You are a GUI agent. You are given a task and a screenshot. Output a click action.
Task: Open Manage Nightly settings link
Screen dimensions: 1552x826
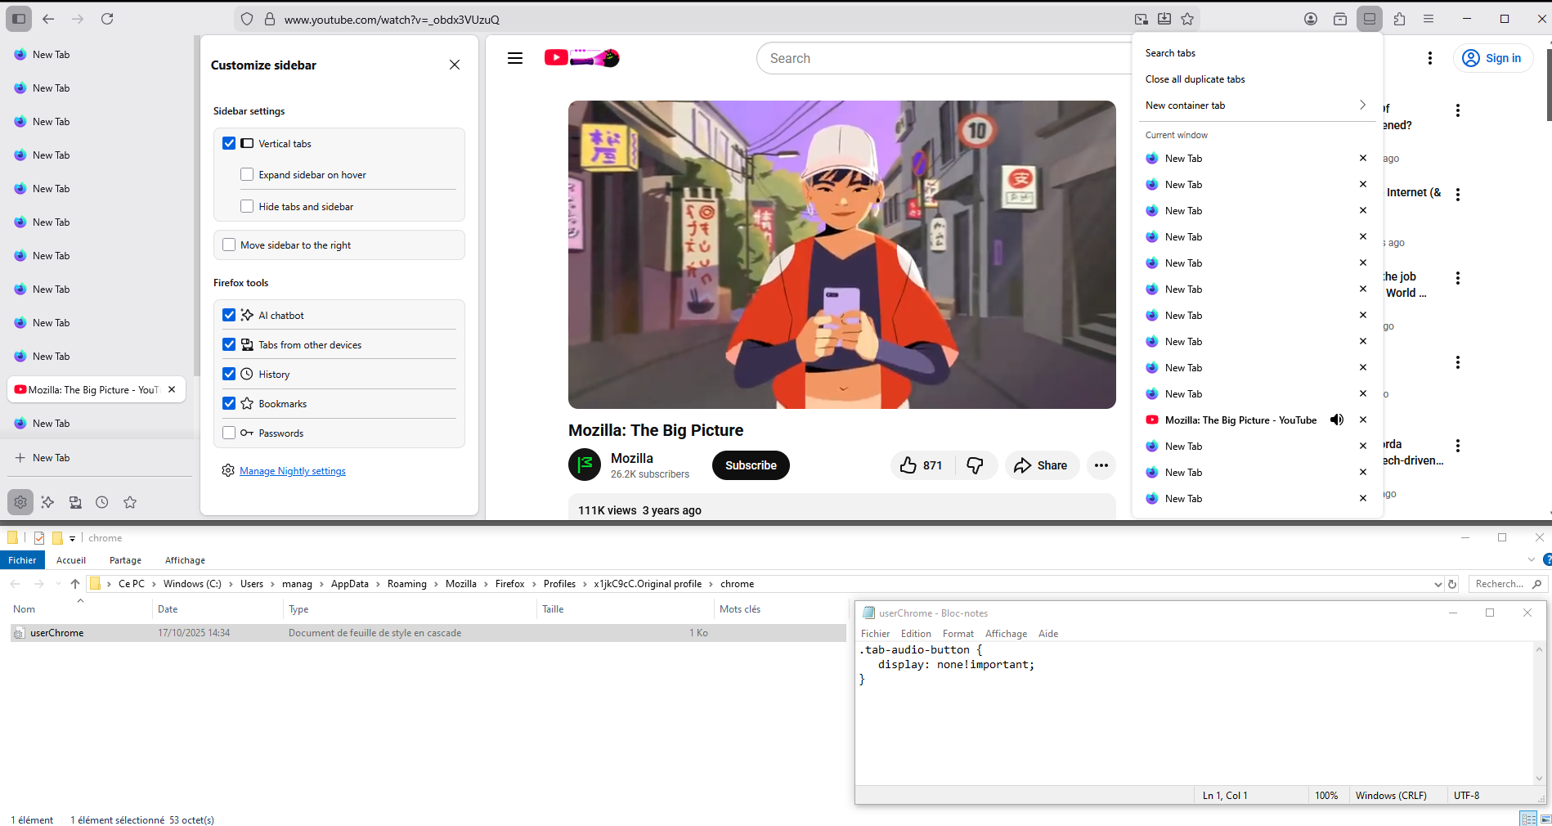click(293, 471)
